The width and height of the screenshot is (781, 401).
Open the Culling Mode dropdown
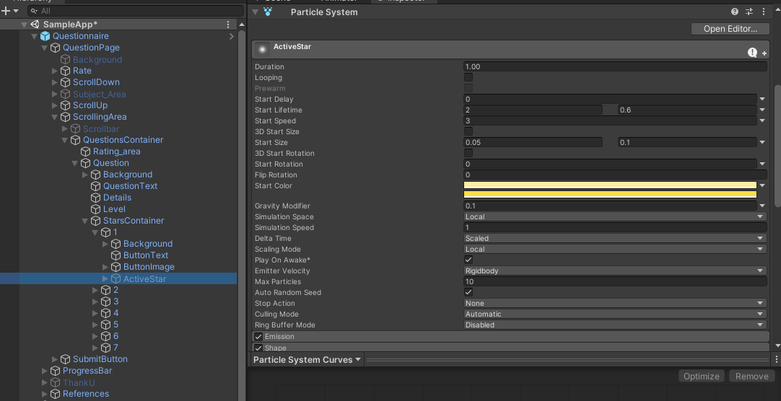point(615,314)
